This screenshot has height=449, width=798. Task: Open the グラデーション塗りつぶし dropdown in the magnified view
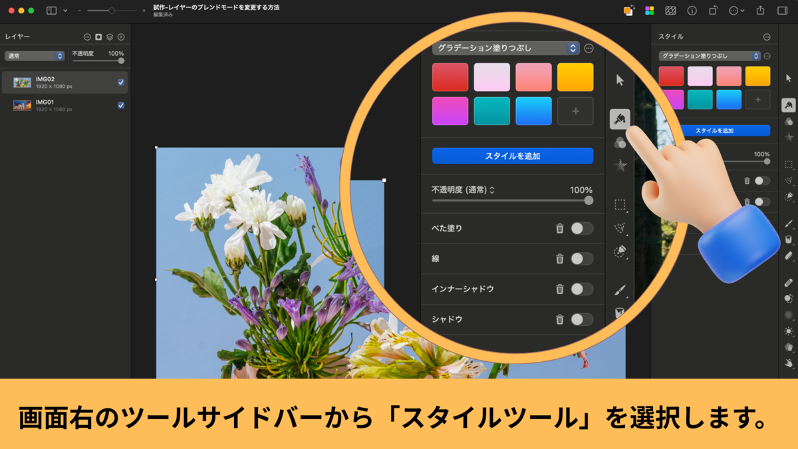506,48
